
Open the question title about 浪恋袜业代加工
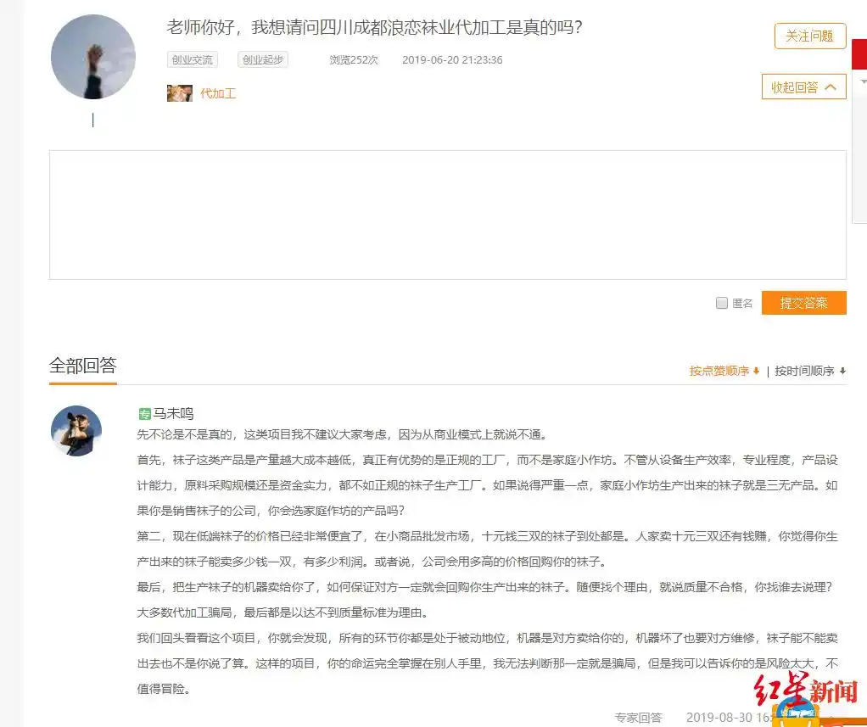point(374,27)
